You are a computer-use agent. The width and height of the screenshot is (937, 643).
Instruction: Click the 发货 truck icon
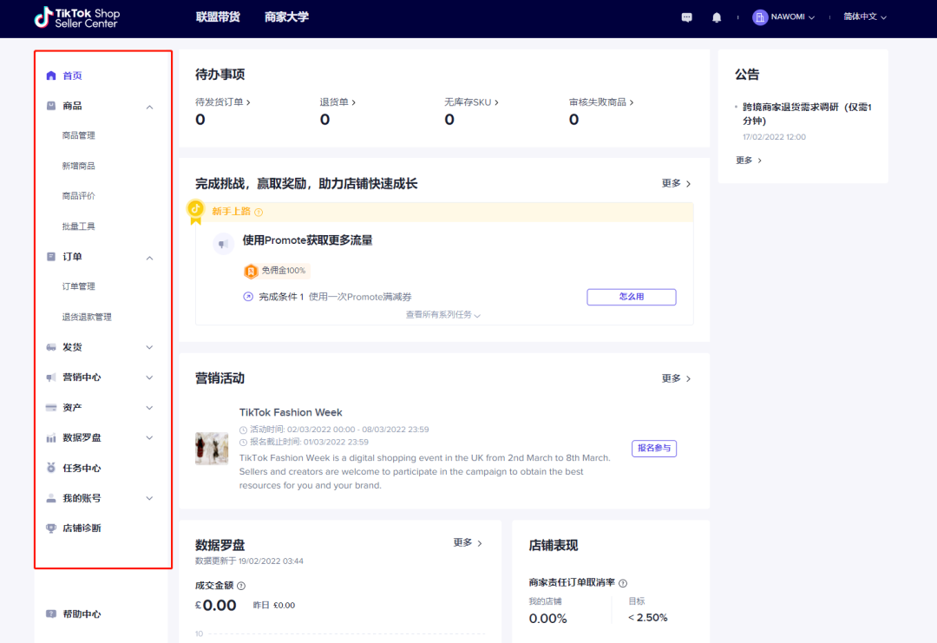51,347
